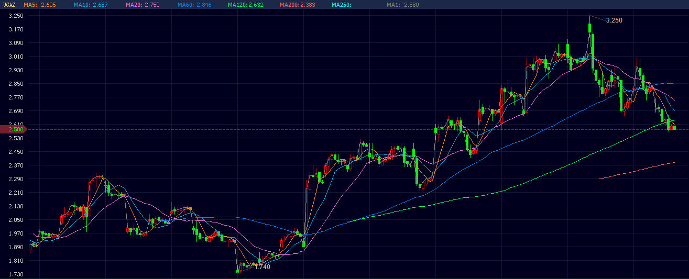This screenshot has height=279, width=689.
Task: Click the 1.740 low price annotation
Action: point(262,267)
